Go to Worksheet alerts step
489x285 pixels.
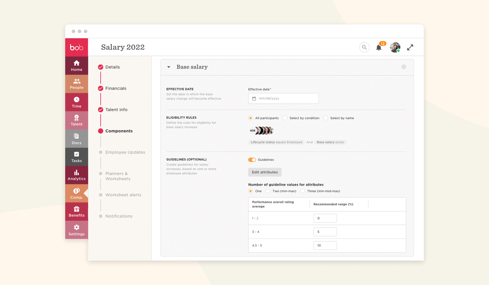pyautogui.click(x=120, y=195)
